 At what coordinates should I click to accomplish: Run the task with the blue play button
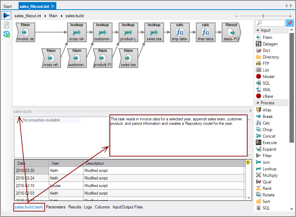[x=6, y=15]
